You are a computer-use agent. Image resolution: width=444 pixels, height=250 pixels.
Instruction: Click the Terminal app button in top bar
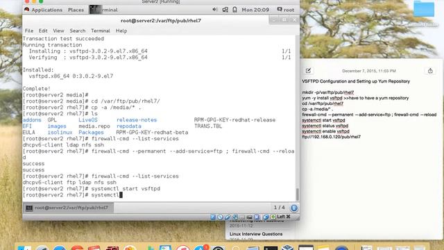[x=104, y=10]
